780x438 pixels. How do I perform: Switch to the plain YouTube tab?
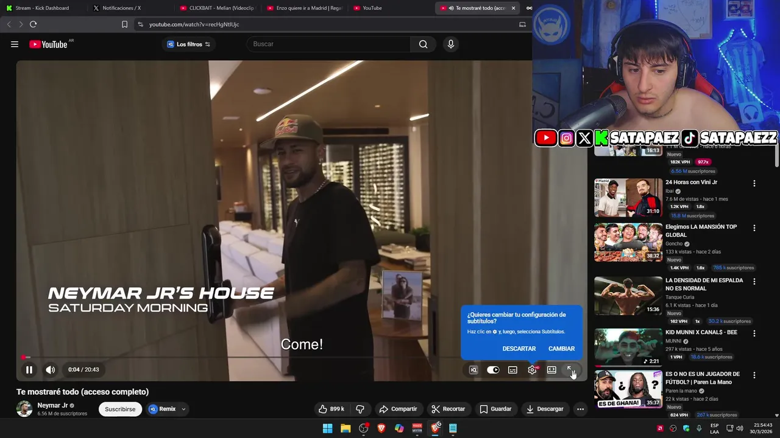pos(391,8)
